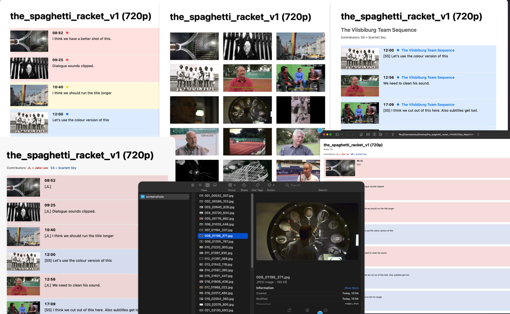Click the Add Tags icon
The height and width of the screenshot is (314, 510).
pyautogui.click(x=258, y=185)
